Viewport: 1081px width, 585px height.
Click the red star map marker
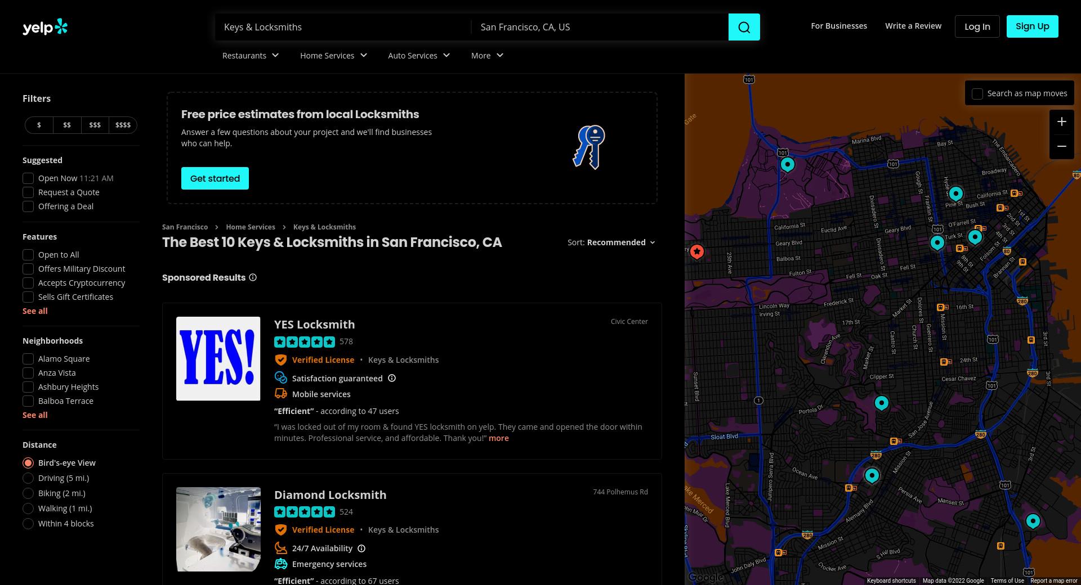point(697,252)
